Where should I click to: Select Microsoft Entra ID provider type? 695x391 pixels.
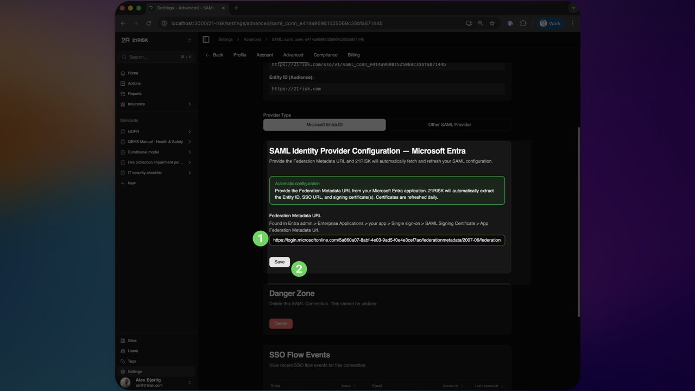324,124
